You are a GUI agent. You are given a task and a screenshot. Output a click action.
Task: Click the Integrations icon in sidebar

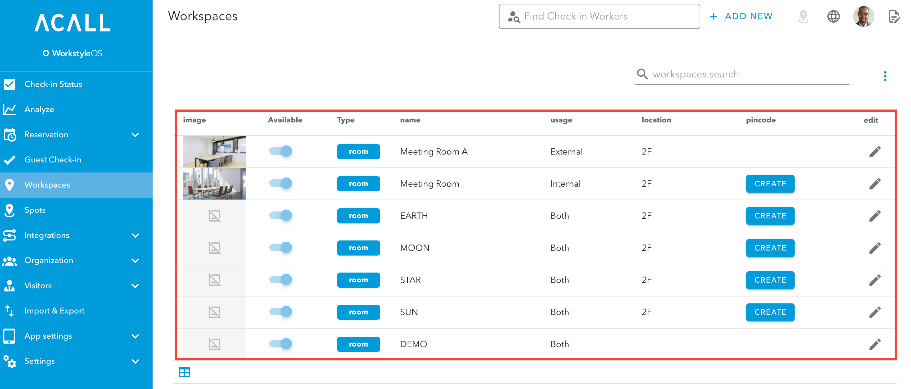click(x=9, y=235)
